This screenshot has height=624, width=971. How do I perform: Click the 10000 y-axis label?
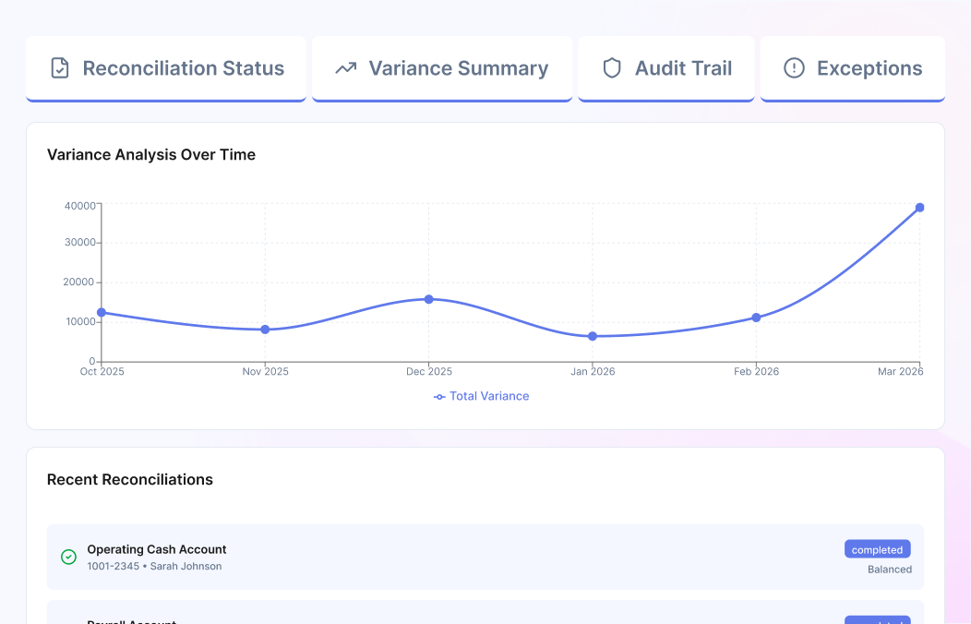click(x=80, y=321)
